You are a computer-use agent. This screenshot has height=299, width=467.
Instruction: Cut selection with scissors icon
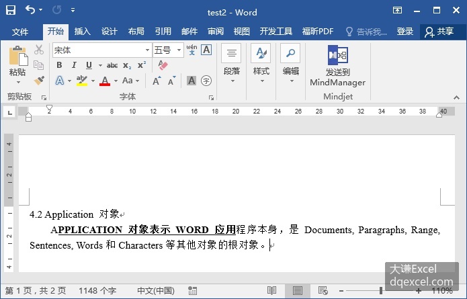coord(39,50)
